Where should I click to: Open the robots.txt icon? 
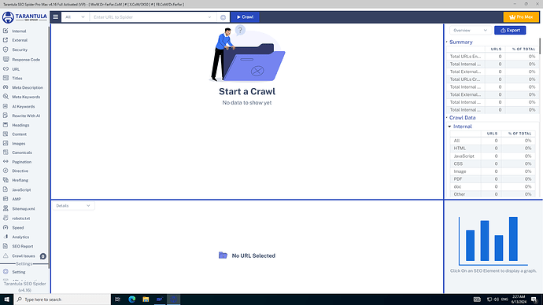(x=6, y=219)
